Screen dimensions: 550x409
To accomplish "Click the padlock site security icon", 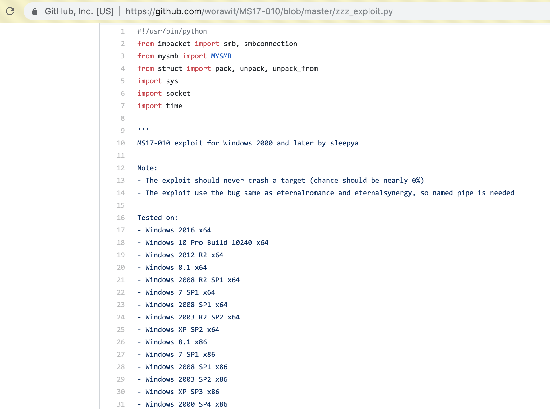I will (35, 11).
